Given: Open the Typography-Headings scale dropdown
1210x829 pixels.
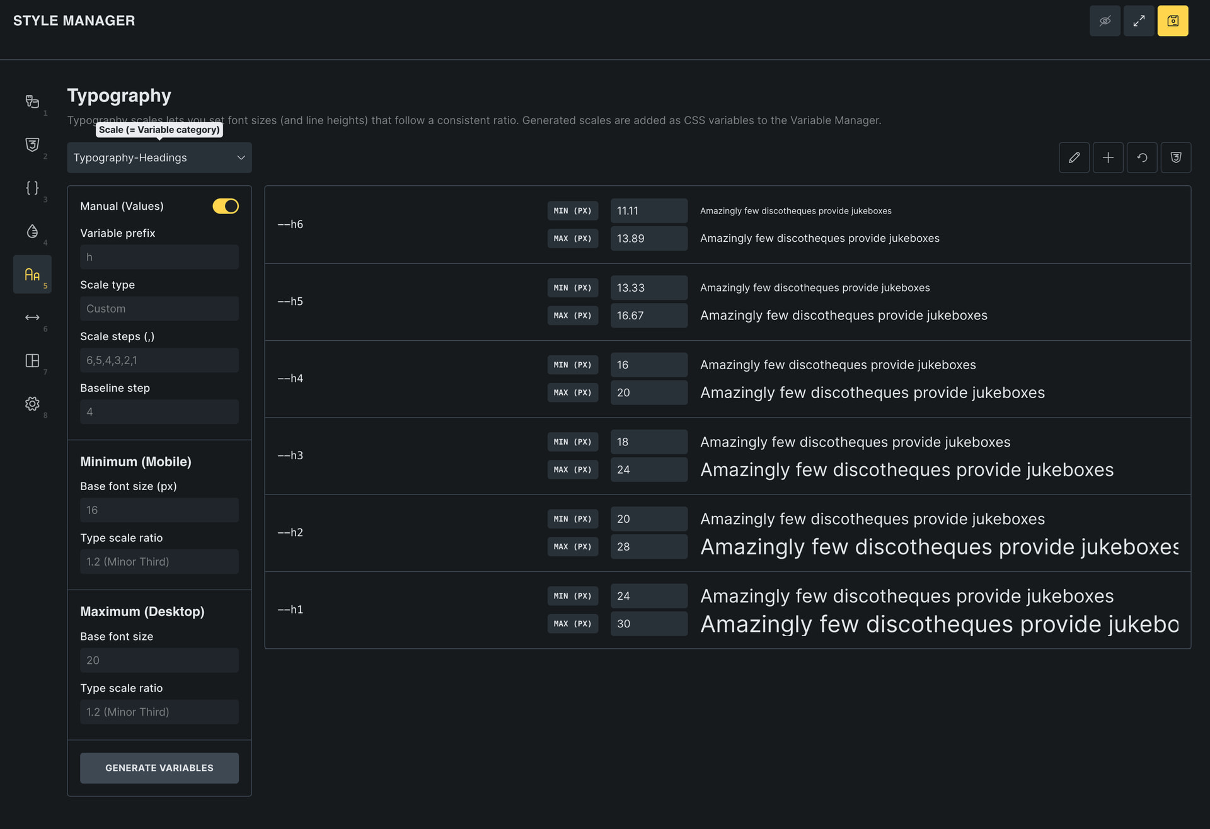Looking at the screenshot, I should (159, 157).
